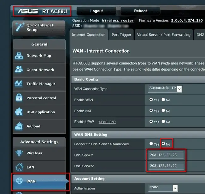Click the WAN globe icon
The height and width of the screenshot is (194, 205).
[x=19, y=181]
